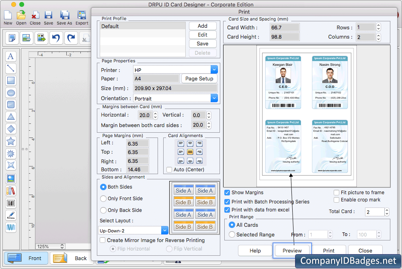Viewport: 402px width, 269px height.
Task: Open the Select Layout dropdown
Action: click(x=164, y=230)
